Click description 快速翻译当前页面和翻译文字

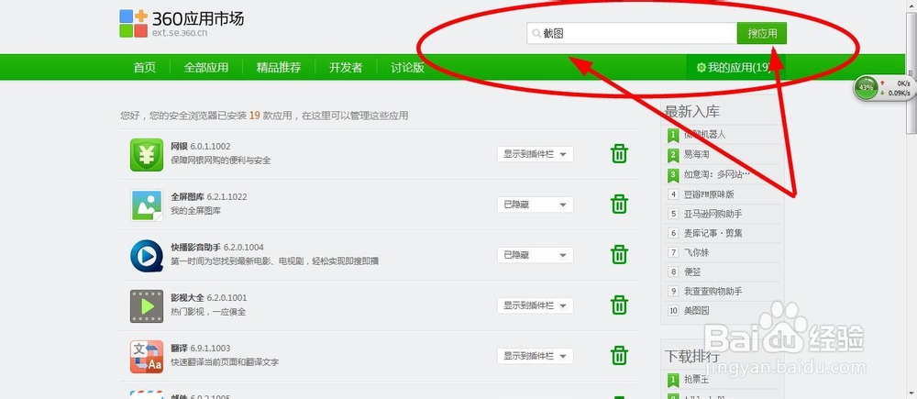(x=225, y=362)
